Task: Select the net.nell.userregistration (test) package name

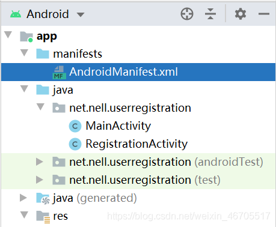Action: 145,180
